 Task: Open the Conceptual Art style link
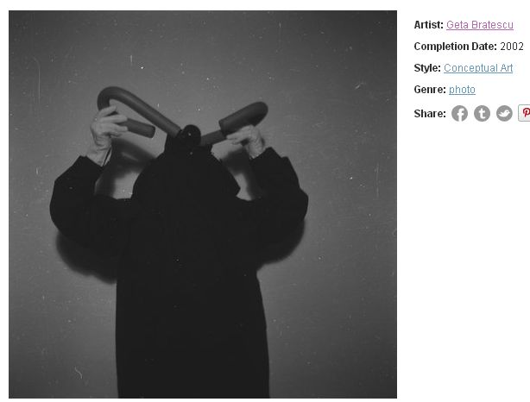tap(478, 68)
